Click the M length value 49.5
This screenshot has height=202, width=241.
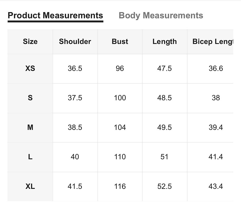point(165,127)
